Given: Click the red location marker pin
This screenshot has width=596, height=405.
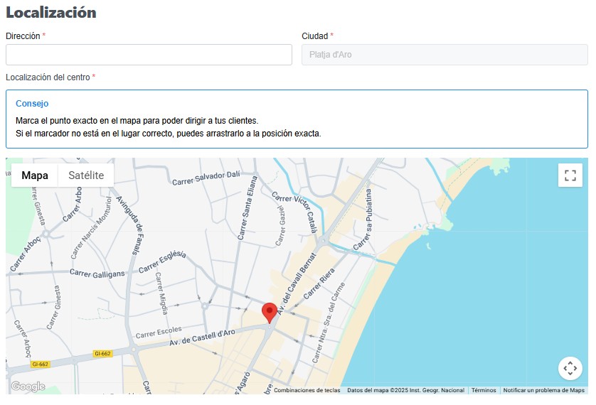Looking at the screenshot, I should [270, 312].
